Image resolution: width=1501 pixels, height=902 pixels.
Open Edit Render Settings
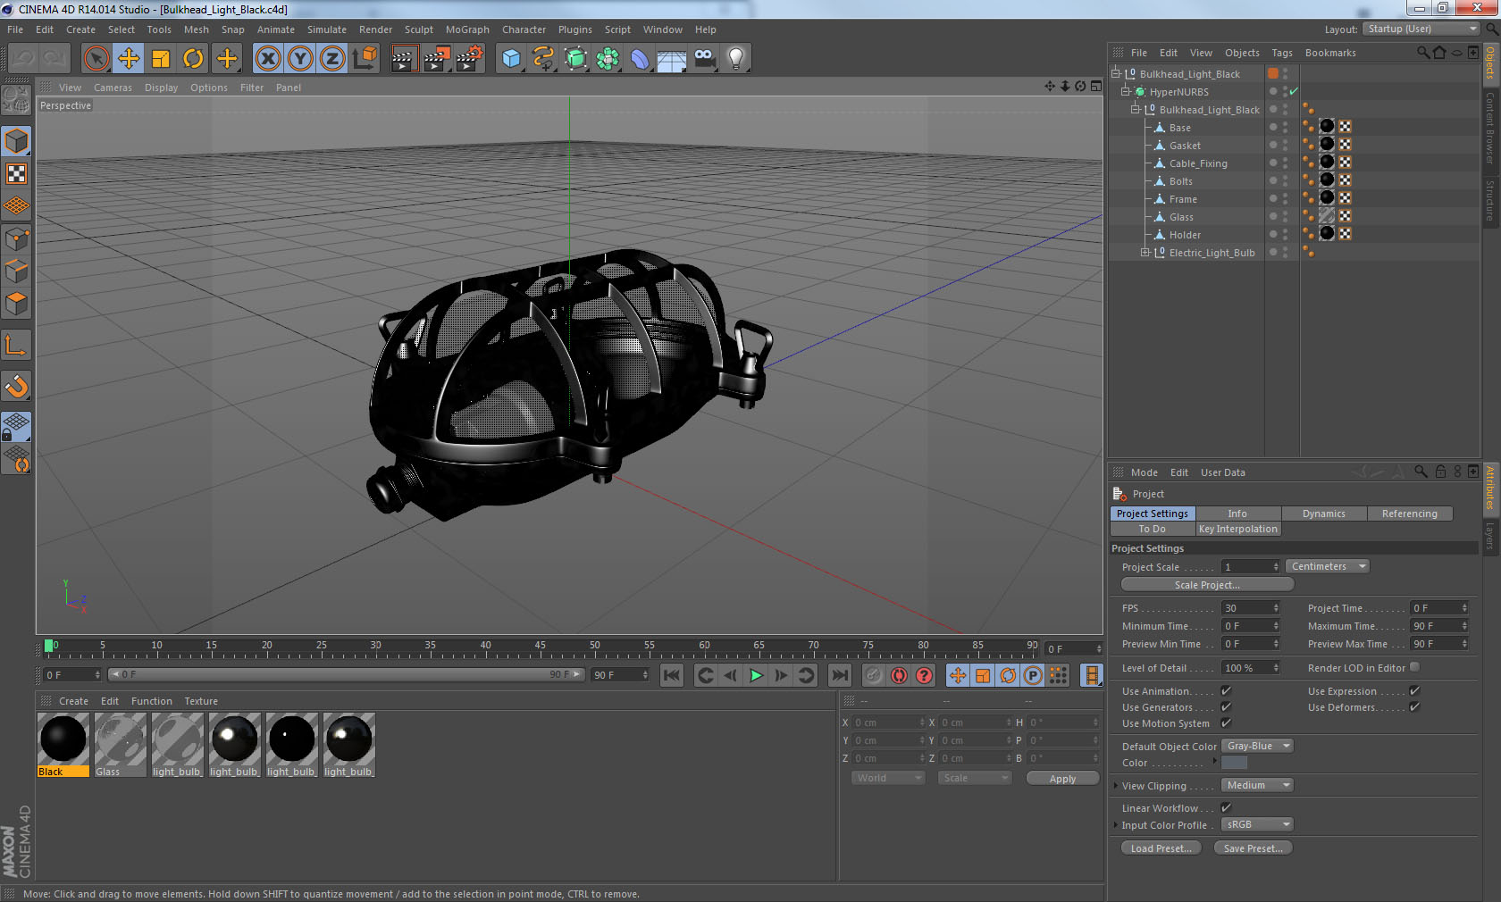pos(470,59)
